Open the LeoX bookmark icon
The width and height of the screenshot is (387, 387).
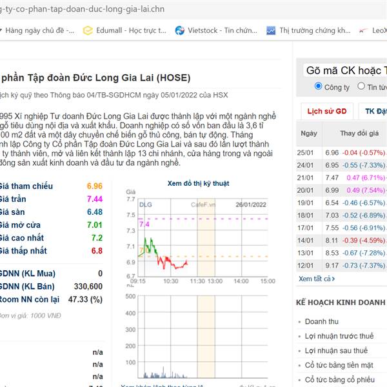[x=362, y=30]
